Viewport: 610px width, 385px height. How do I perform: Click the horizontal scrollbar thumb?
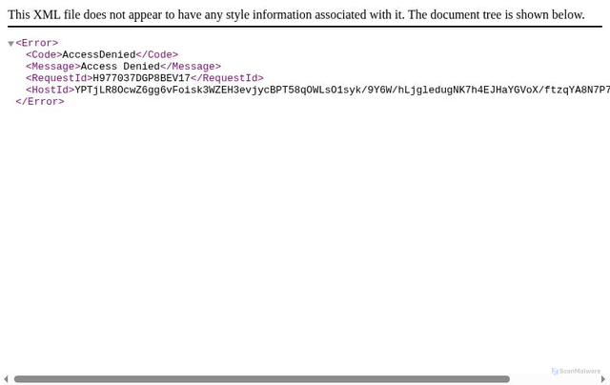pos(262,378)
